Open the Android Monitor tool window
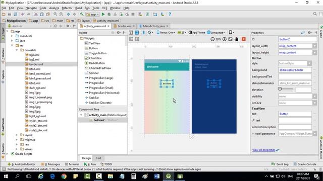The image size is (323, 181). (x=22, y=164)
